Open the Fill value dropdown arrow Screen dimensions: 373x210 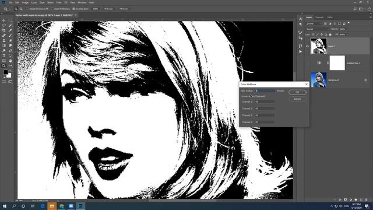click(x=347, y=34)
